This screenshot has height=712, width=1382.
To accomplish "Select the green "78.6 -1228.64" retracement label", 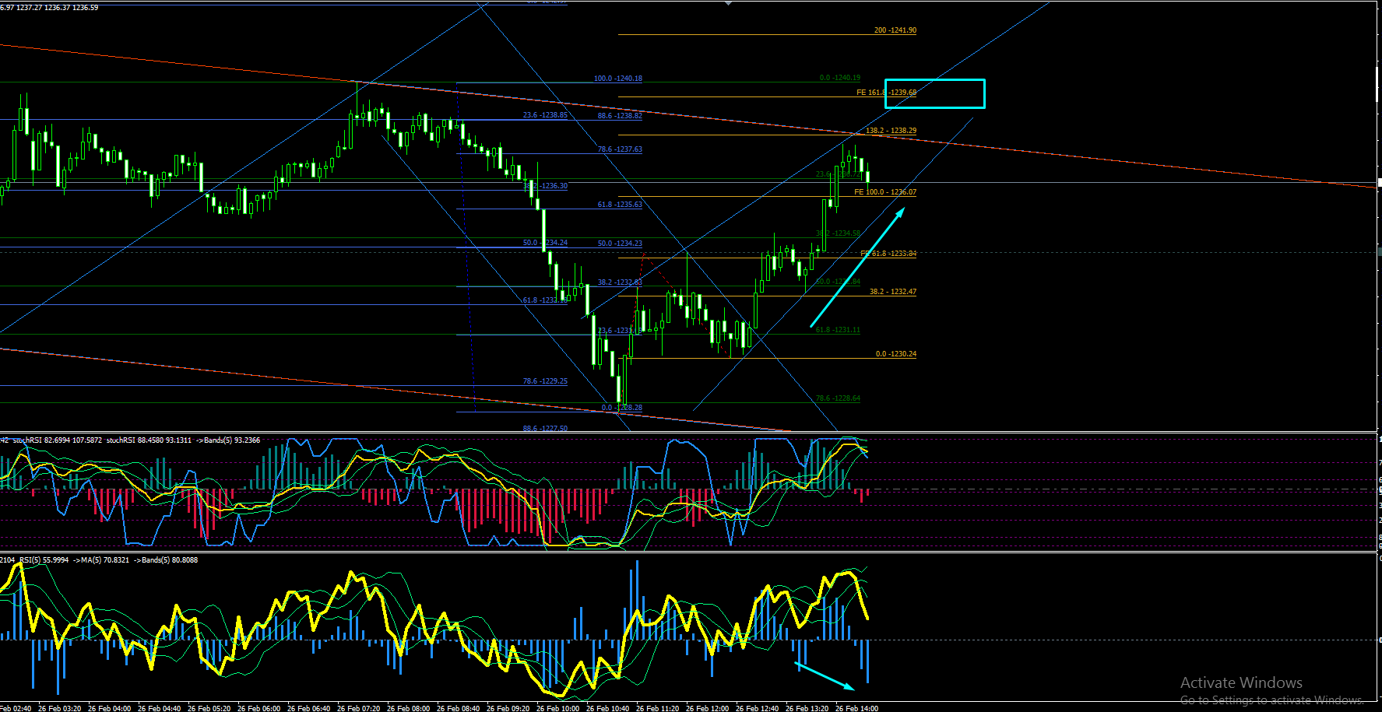I will coord(838,398).
